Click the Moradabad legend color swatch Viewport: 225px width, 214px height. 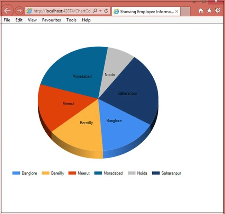point(98,173)
